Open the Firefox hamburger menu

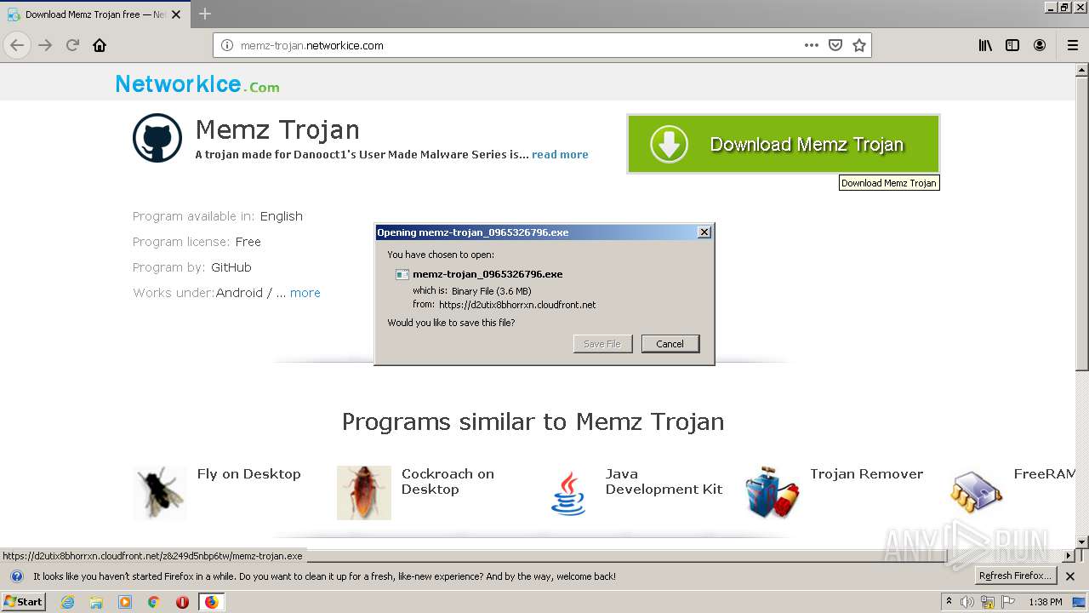(1073, 45)
